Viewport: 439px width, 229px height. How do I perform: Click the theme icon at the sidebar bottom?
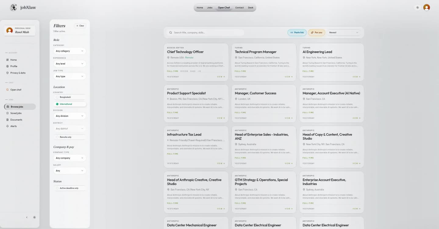point(34,217)
